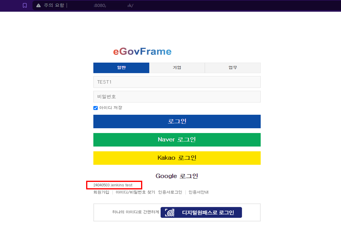Open the 인증서로그인 link
Screen dimensions: 341x234
[x=170, y=192]
